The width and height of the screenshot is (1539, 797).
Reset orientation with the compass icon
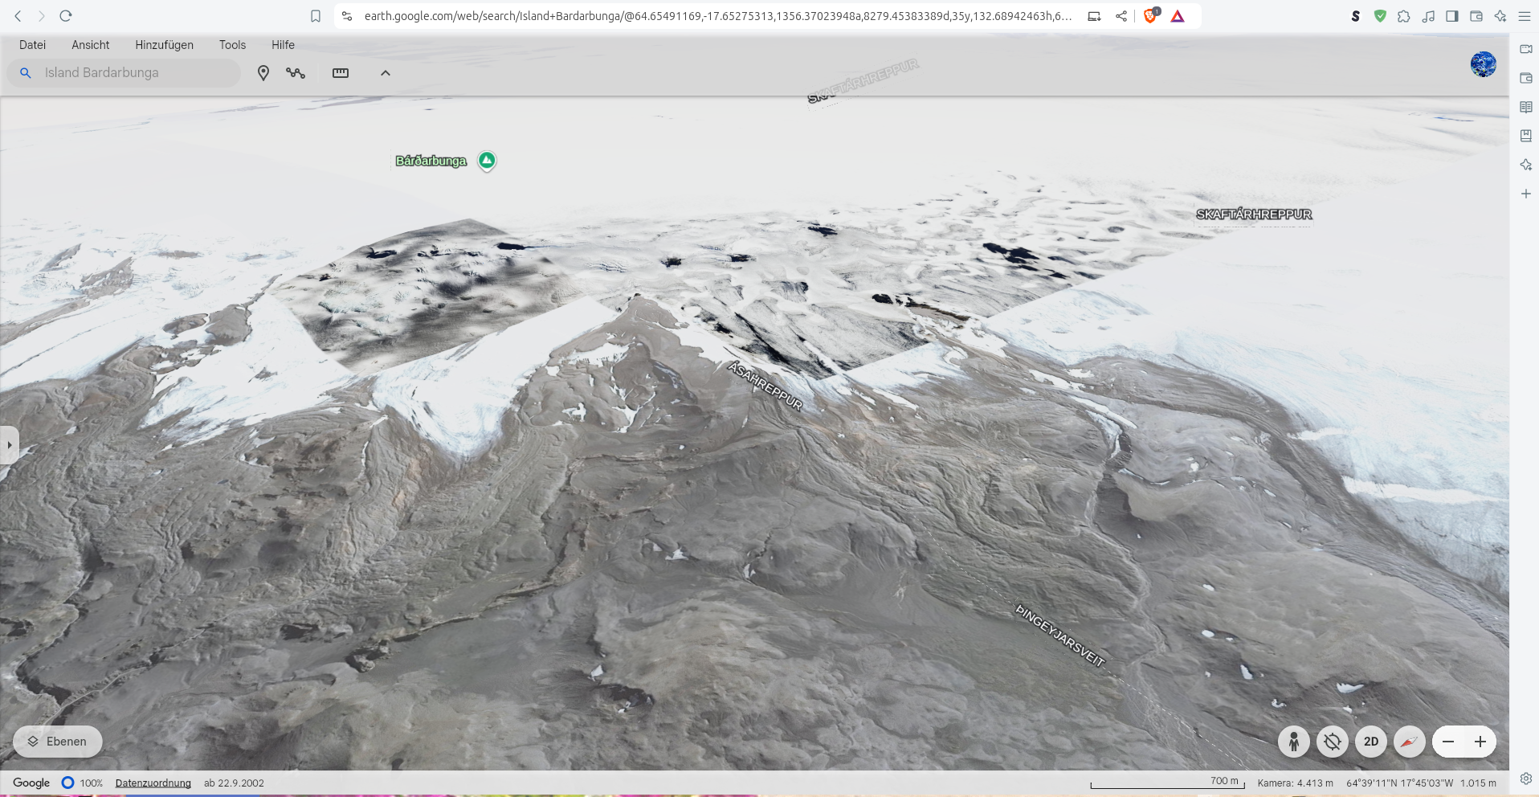pos(1410,742)
